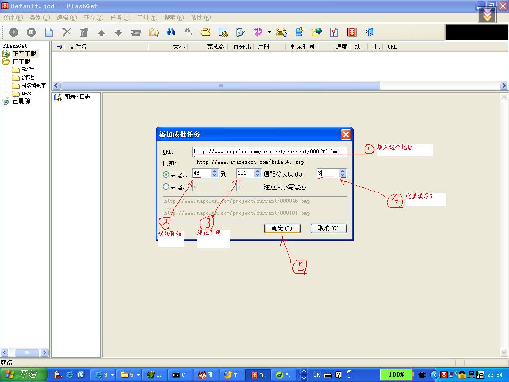Decrease the start number 46 with down arrow
This screenshot has width=509, height=382.
tap(214, 175)
